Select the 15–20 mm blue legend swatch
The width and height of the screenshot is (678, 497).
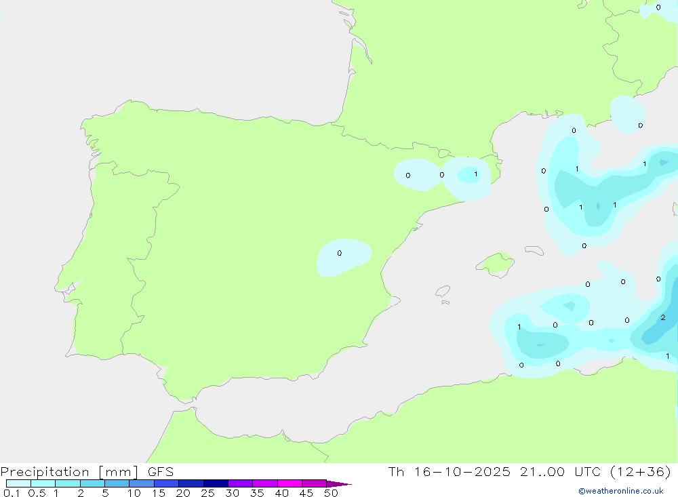coord(167,483)
